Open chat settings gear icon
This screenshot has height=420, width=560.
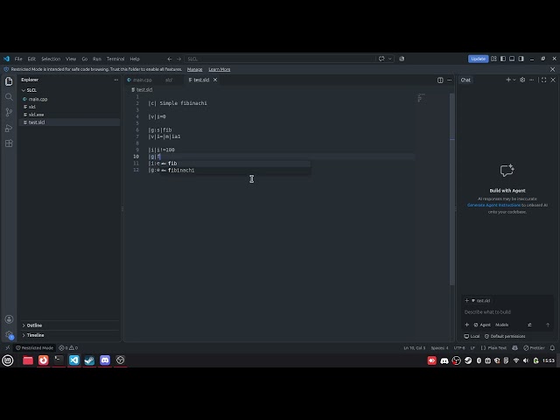pos(522,80)
